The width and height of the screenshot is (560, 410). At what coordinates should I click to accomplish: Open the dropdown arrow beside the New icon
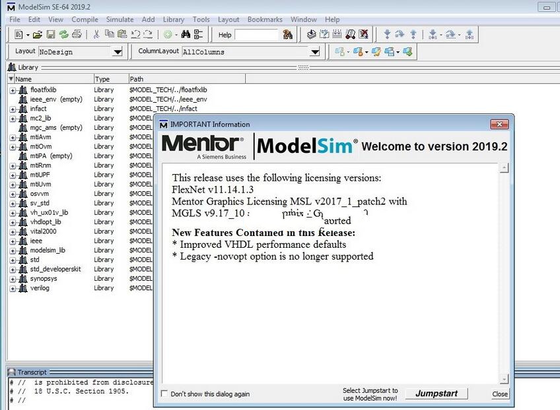point(28,35)
